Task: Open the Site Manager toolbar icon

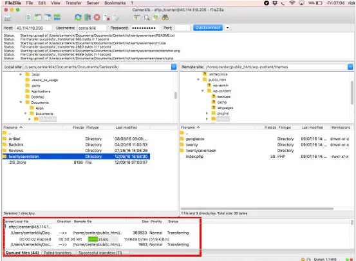Action: [8, 17]
